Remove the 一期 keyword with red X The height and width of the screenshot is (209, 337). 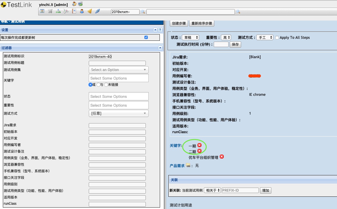coord(199,145)
